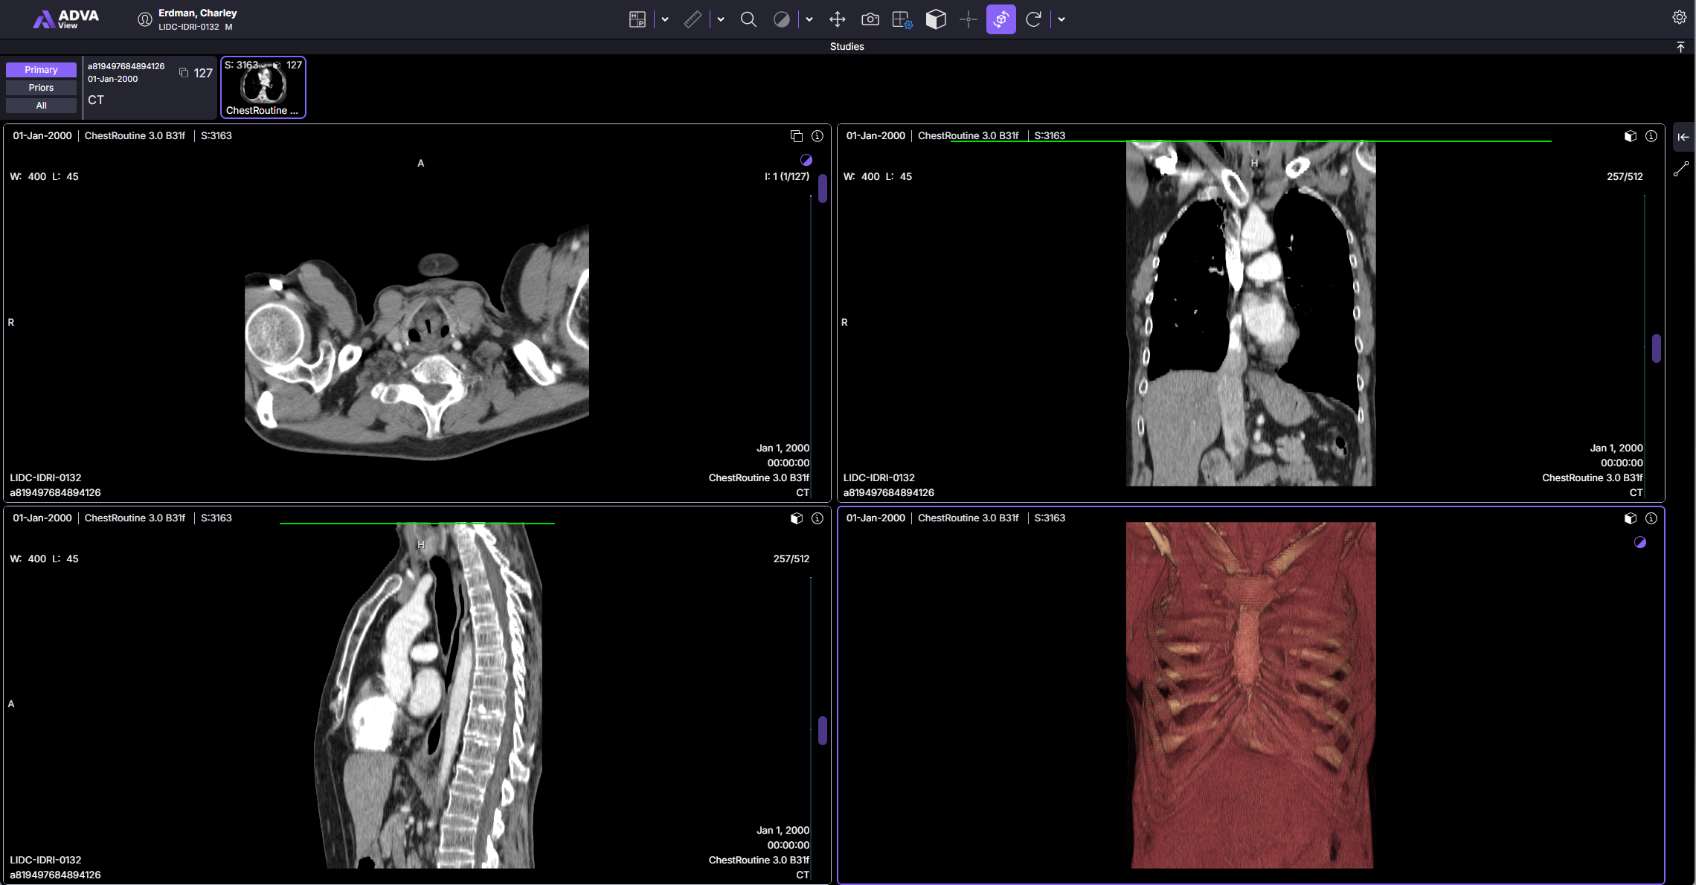Open the viewport grid settings tool
Viewport: 1696px width, 885px height.
(902, 19)
